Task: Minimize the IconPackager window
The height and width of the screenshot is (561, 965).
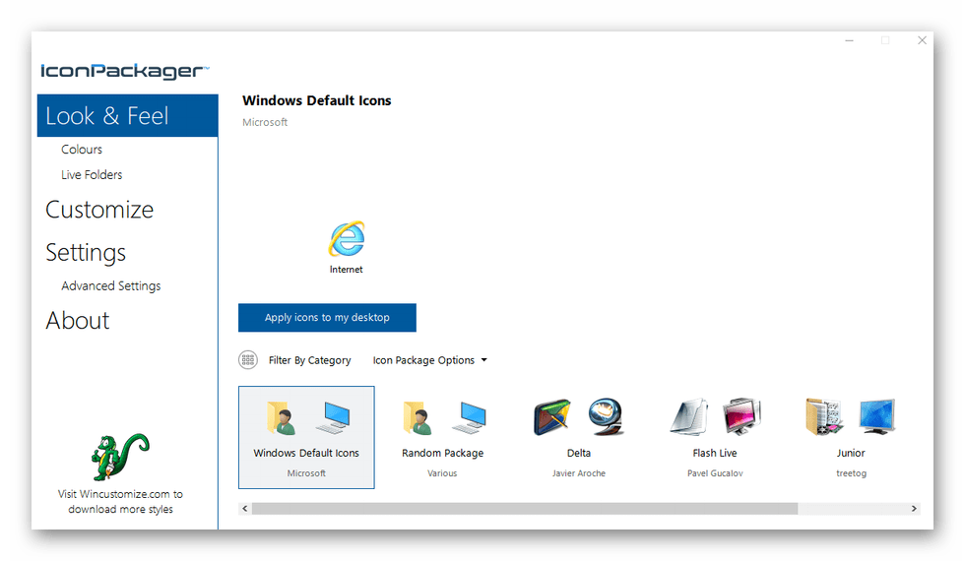Action: click(849, 40)
